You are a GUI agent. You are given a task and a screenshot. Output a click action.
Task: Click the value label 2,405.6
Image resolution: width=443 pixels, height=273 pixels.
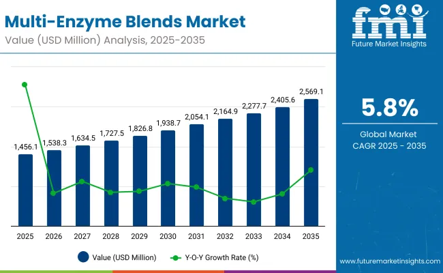tap(283, 100)
